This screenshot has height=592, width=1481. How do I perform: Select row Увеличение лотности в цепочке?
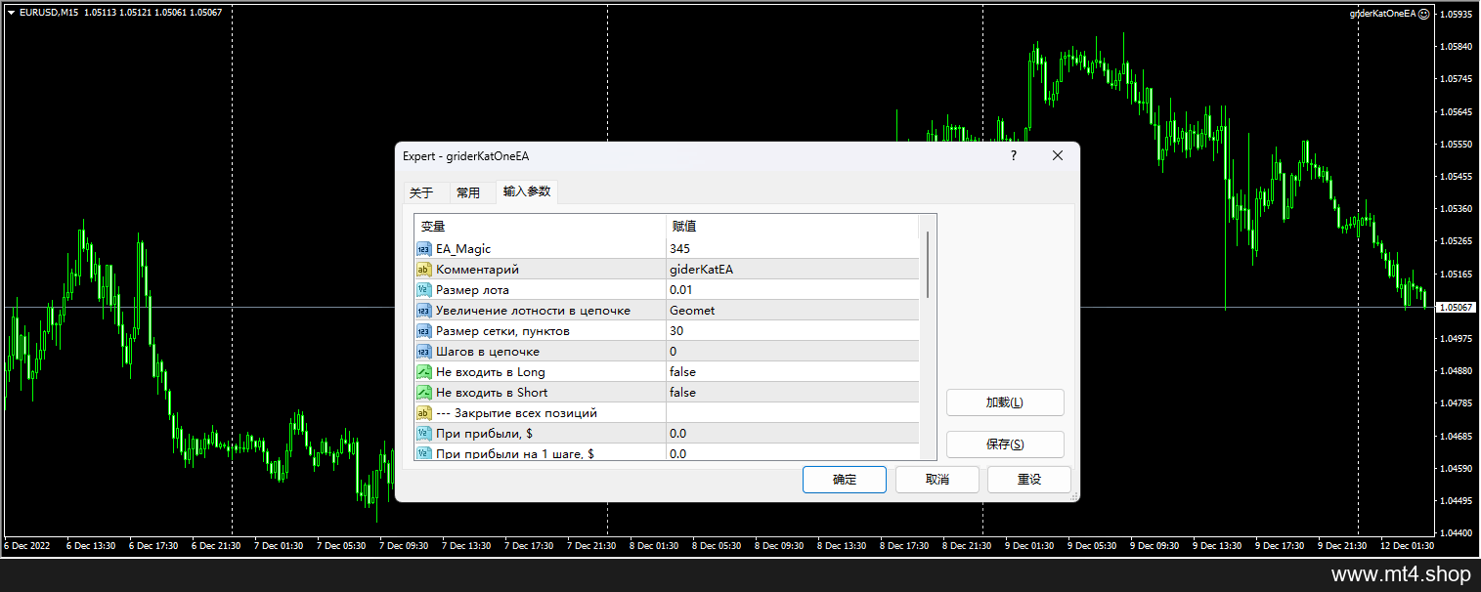667,311
